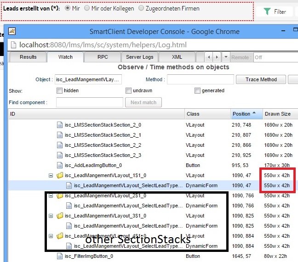This screenshot has height=262, width=298.
Task: Select the "Zugeordneten Firmen" radio option
Action: coord(141,8)
